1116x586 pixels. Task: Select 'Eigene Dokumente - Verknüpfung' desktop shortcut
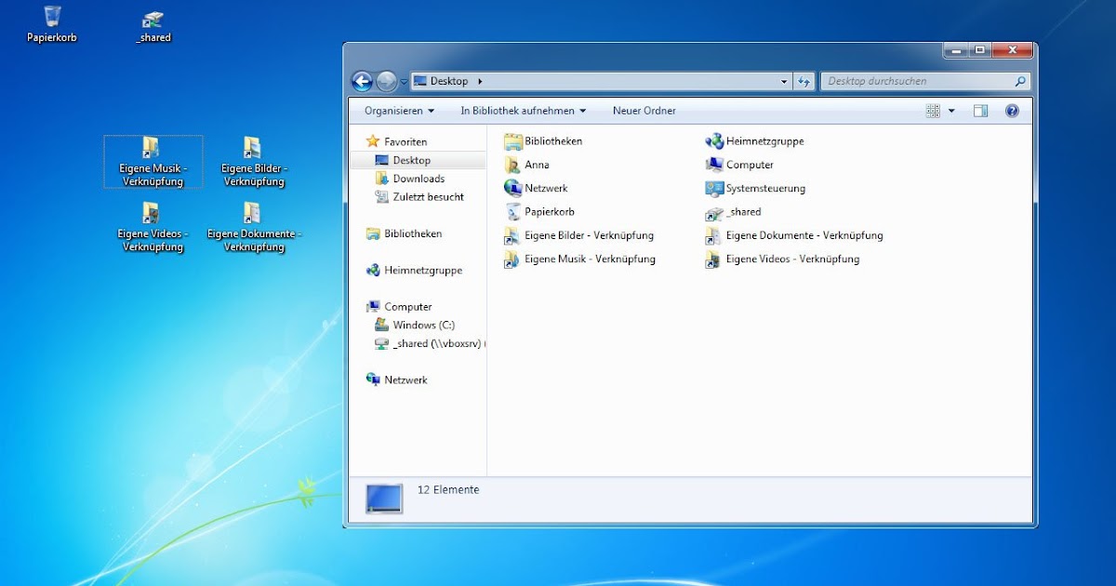[x=254, y=227]
